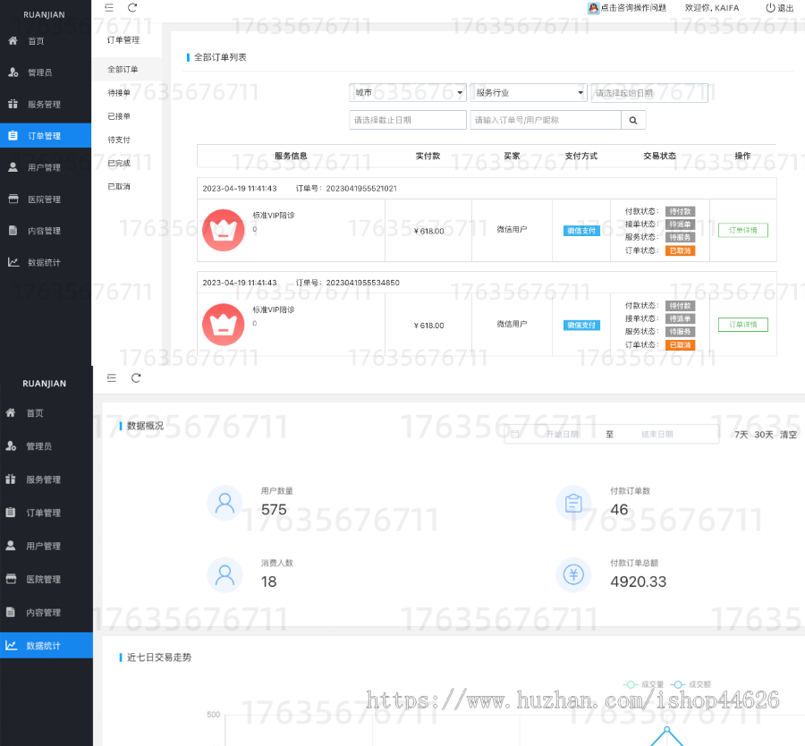
Task: Click the 数据统计 icon in lower sidebar
Action: [11, 645]
